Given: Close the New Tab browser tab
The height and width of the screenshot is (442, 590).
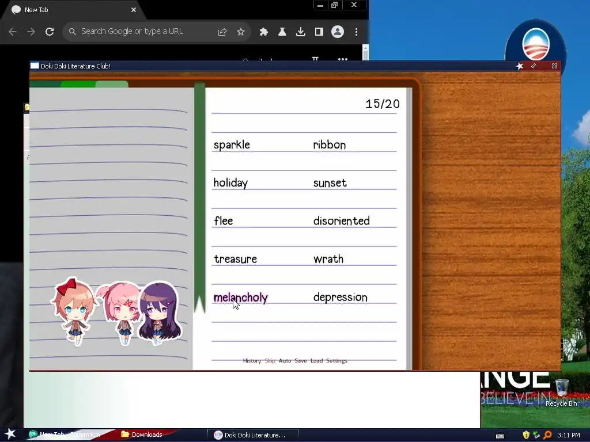Looking at the screenshot, I should coord(134,10).
